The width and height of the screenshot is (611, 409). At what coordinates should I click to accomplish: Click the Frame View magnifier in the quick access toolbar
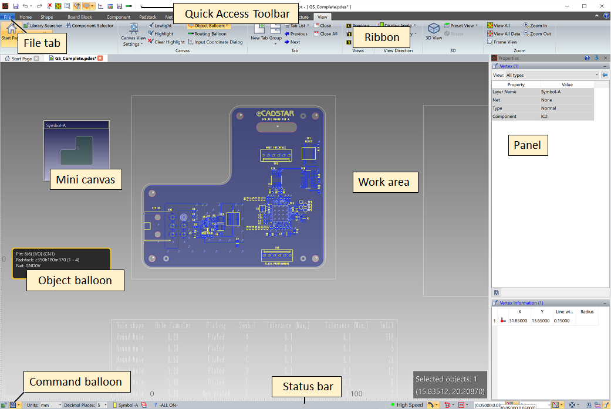[67, 6]
